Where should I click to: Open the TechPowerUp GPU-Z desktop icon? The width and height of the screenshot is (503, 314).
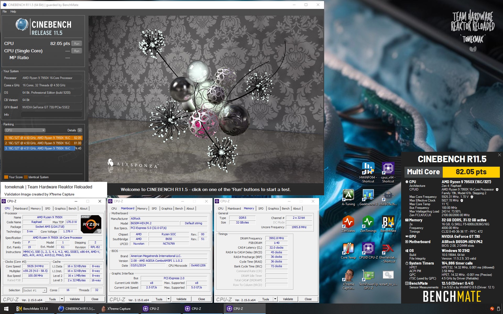pos(368,279)
